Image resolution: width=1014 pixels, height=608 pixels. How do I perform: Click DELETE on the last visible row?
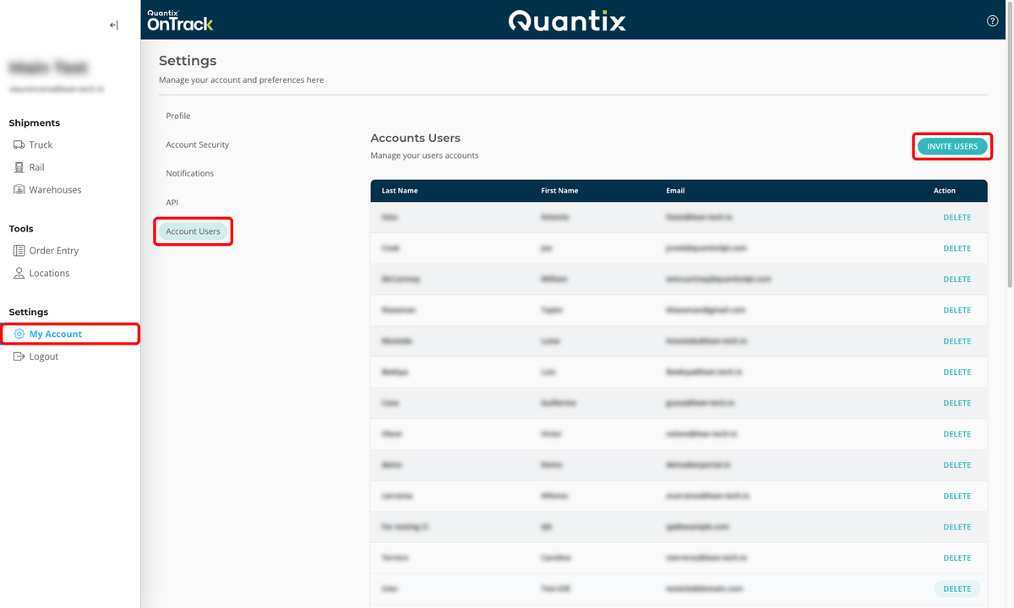point(957,589)
